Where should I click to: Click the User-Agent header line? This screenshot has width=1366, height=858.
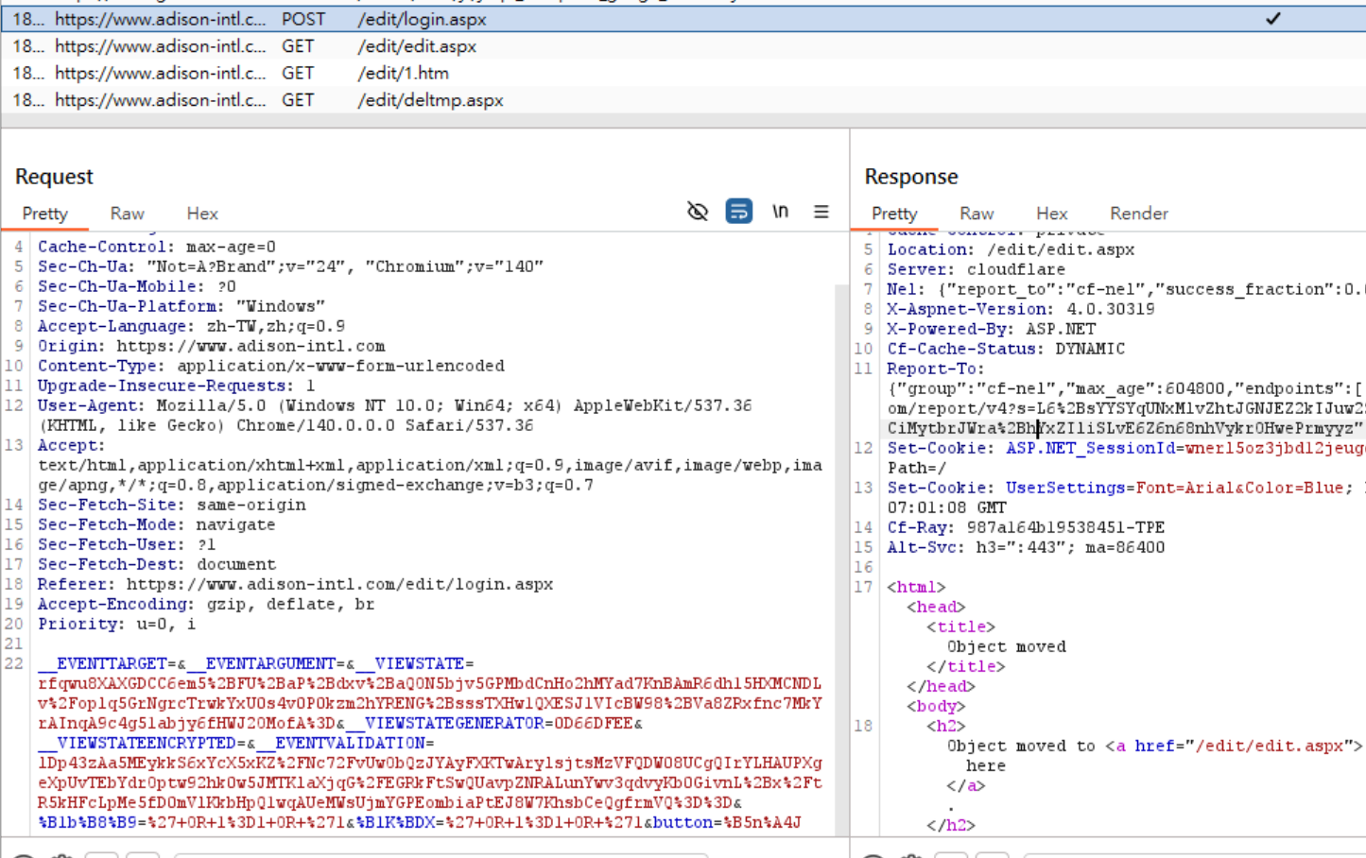pyautogui.click(x=395, y=416)
